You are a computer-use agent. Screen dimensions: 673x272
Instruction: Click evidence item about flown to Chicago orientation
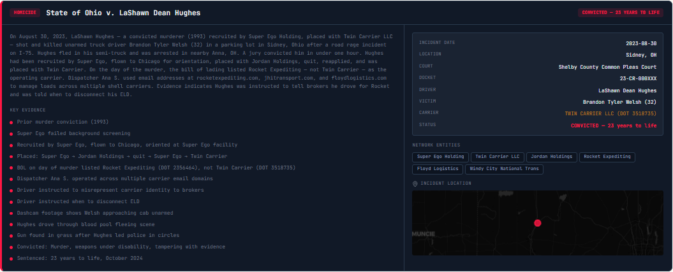[x=127, y=145]
